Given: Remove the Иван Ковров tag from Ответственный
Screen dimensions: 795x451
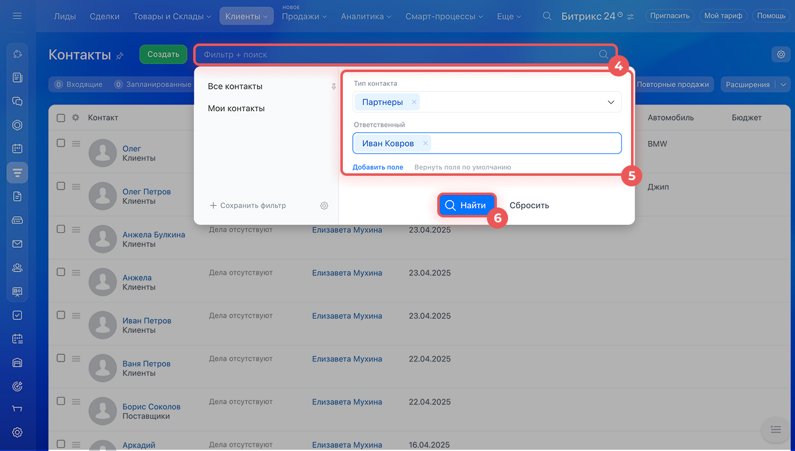Looking at the screenshot, I should pyautogui.click(x=425, y=143).
